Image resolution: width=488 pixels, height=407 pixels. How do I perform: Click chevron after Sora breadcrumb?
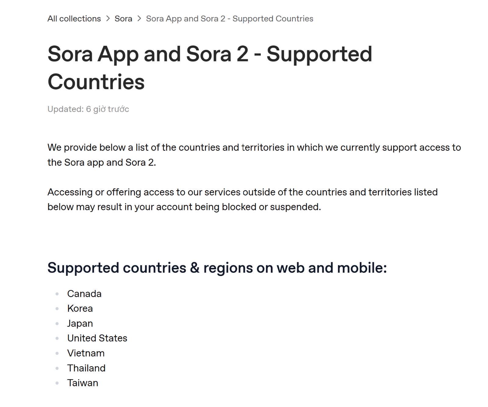pos(139,19)
